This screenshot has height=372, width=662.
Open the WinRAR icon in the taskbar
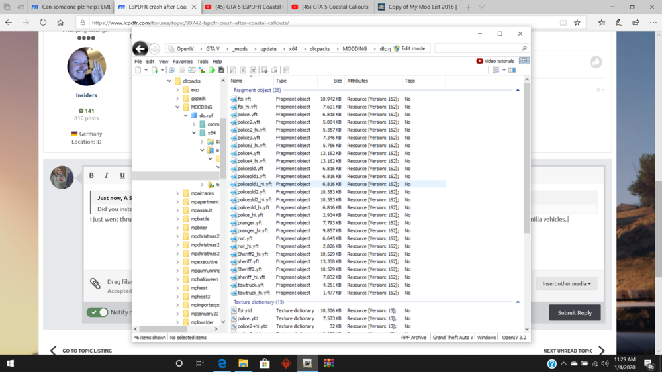tap(329, 363)
